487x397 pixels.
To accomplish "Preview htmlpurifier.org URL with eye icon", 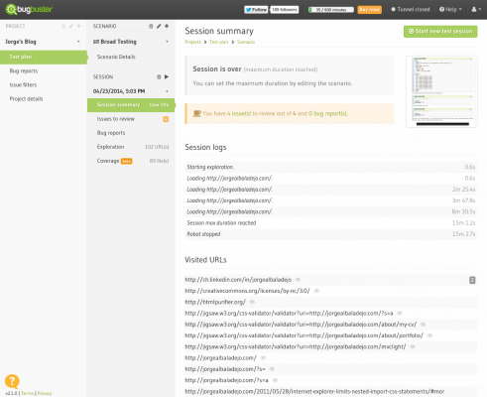I will point(252,302).
